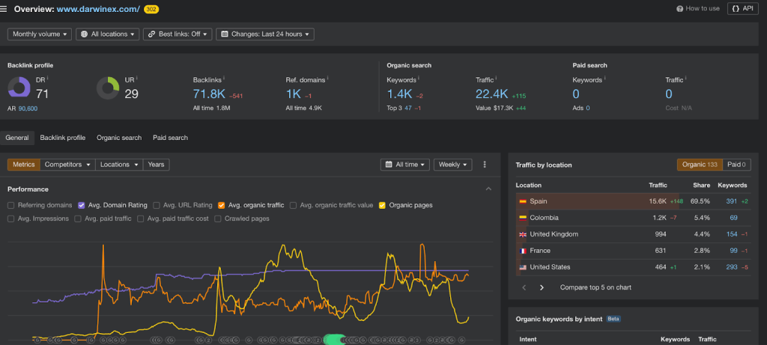The image size is (767, 345).
Task: Enable the Avg. paid traffic checkbox
Action: point(78,219)
